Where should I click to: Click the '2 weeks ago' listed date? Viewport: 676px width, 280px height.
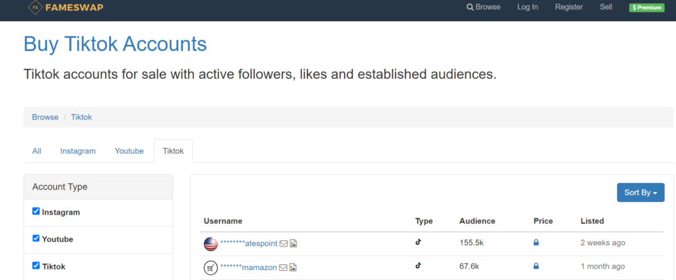tap(603, 243)
